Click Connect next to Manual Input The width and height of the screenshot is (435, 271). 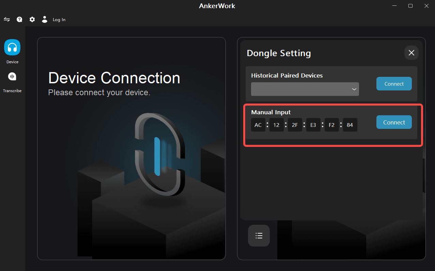click(x=394, y=122)
